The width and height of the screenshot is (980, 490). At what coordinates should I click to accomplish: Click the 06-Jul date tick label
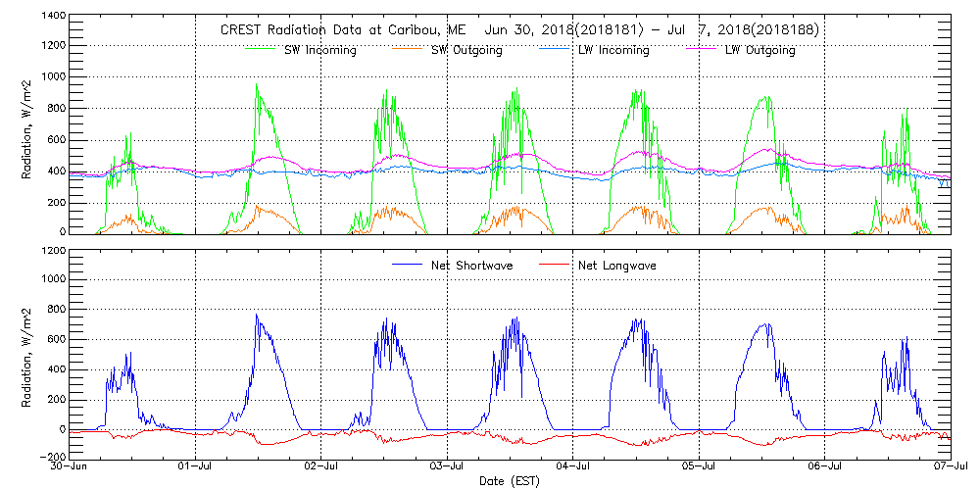(824, 466)
